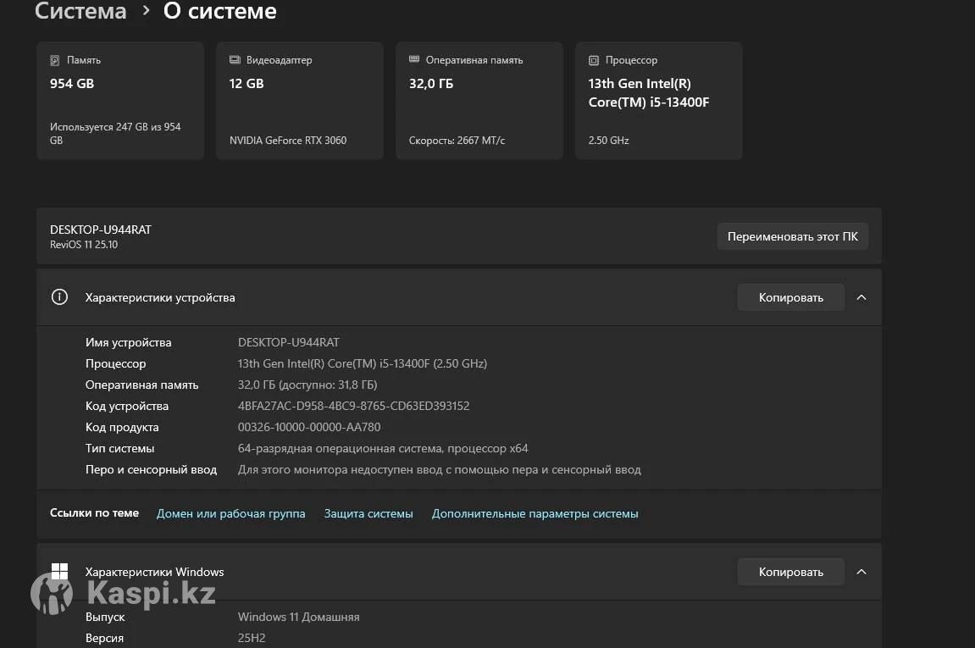Collapse the Характеристики устройства section chevron

point(861,297)
